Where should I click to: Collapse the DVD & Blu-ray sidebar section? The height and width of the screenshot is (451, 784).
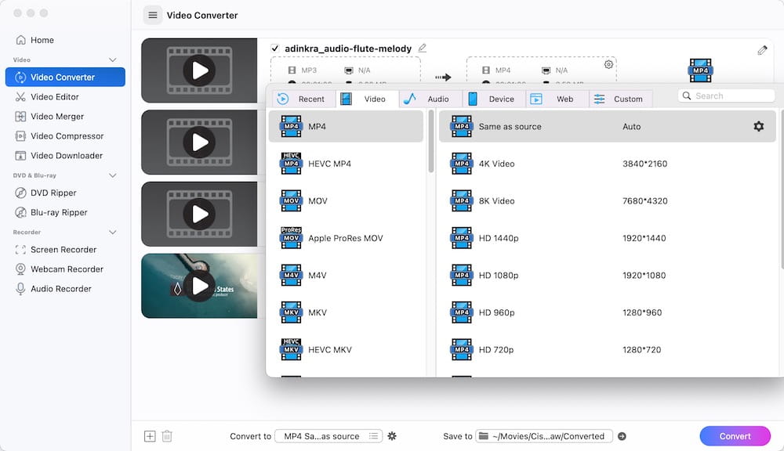(x=112, y=175)
